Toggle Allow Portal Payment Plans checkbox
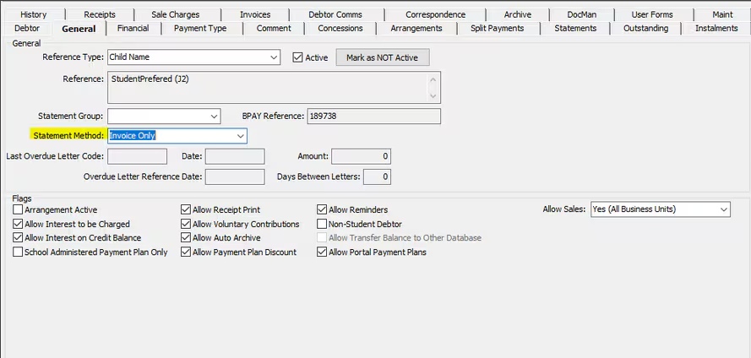 (x=322, y=252)
